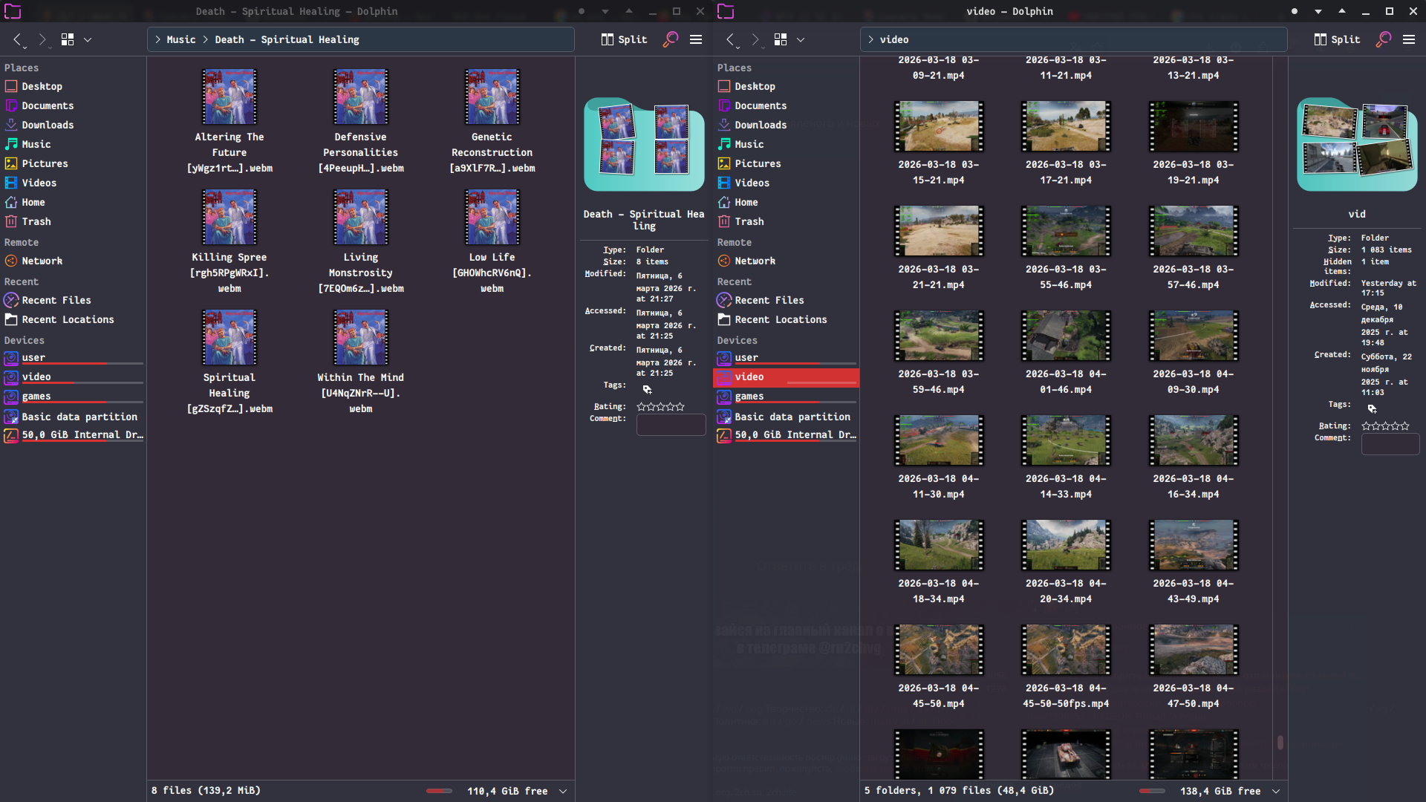This screenshot has width=1426, height=802.
Task: Open Network in the left Places panel
Action: (x=42, y=261)
